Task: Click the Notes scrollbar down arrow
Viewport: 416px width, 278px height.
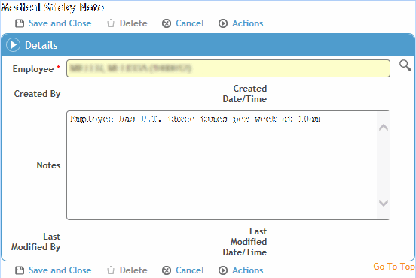Action: [x=384, y=203]
